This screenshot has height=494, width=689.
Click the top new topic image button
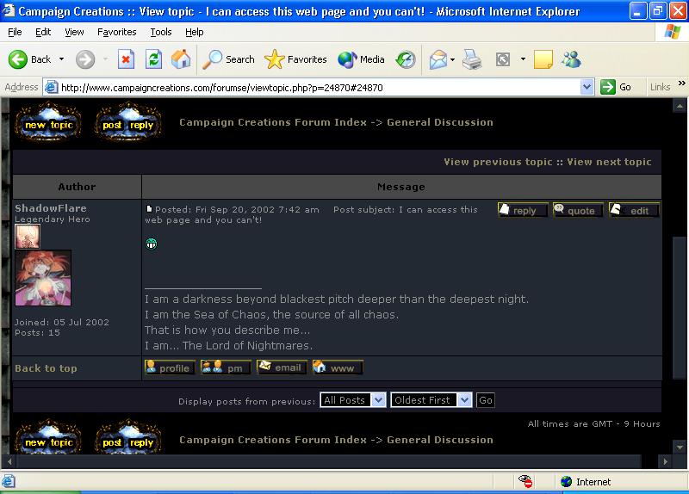coord(48,122)
